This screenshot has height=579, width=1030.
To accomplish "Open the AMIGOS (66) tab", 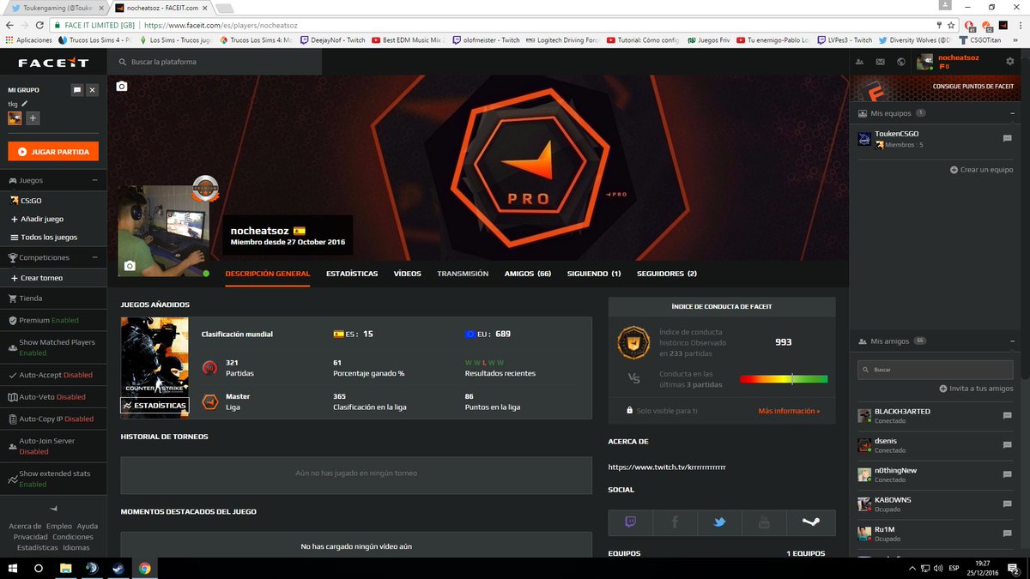I will [x=528, y=274].
